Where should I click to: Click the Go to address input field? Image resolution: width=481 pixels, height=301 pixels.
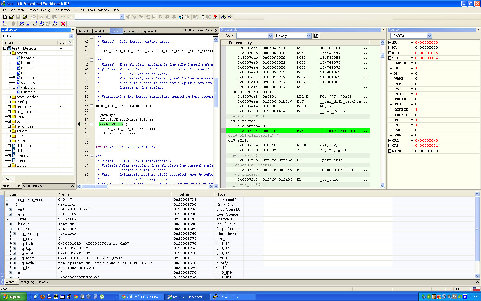point(253,36)
